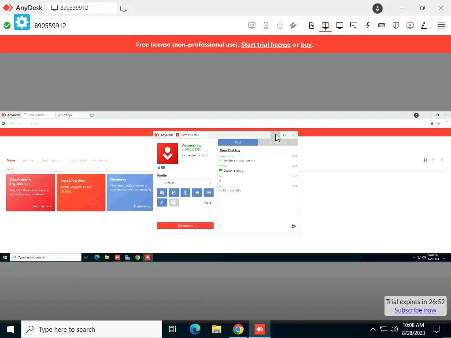The height and width of the screenshot is (338, 451).
Task: Open local Windows Start menu
Action: coord(11,329)
